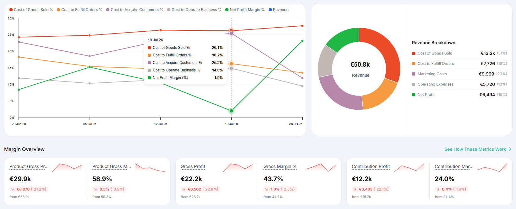Toggle Revenue legend series
Screen dimensions: 516x209
[278, 10]
